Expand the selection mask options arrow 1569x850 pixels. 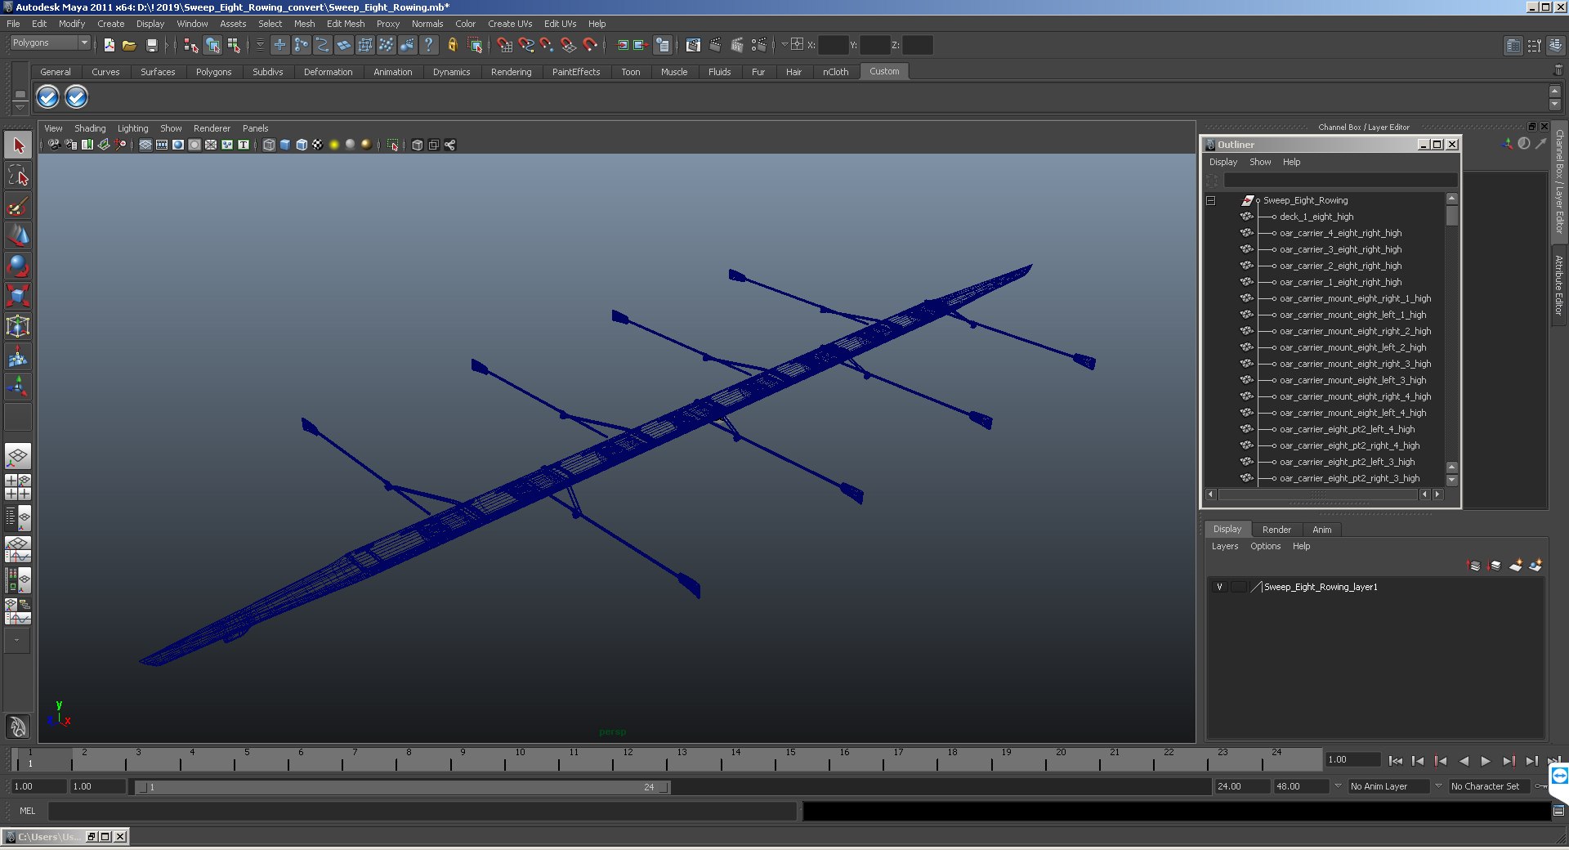coord(260,45)
